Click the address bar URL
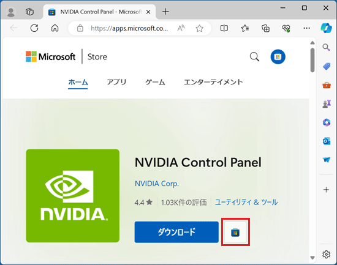The image size is (337, 265). coord(129,28)
